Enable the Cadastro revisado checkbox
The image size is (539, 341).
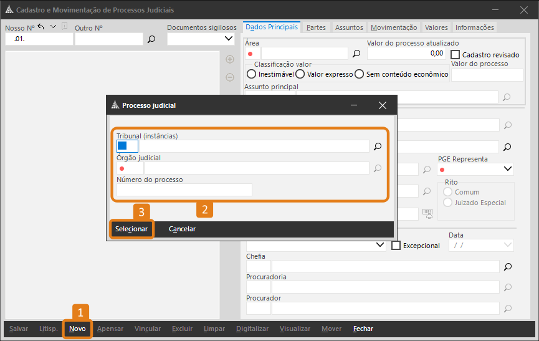point(456,55)
